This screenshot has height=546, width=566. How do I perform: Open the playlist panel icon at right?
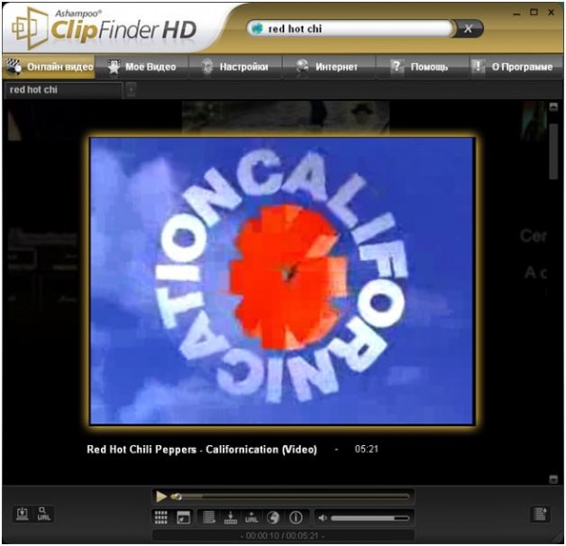540,514
